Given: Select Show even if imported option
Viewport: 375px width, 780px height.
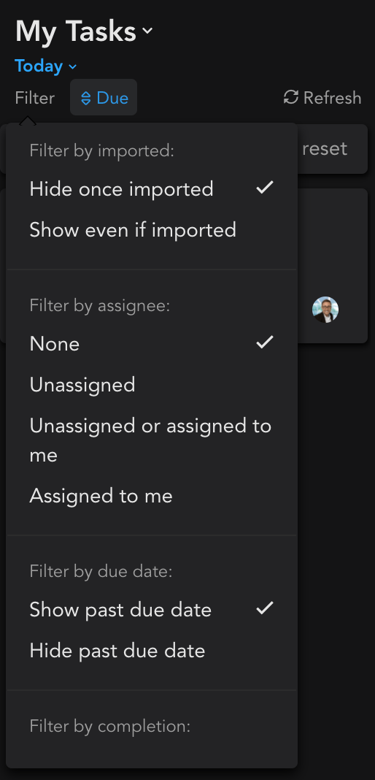Looking at the screenshot, I should [x=152, y=230].
